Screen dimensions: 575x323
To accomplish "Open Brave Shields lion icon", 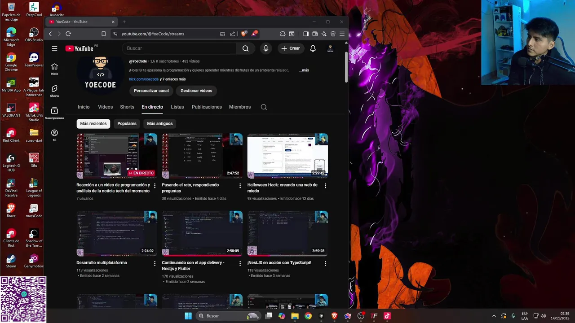I will pos(244,34).
